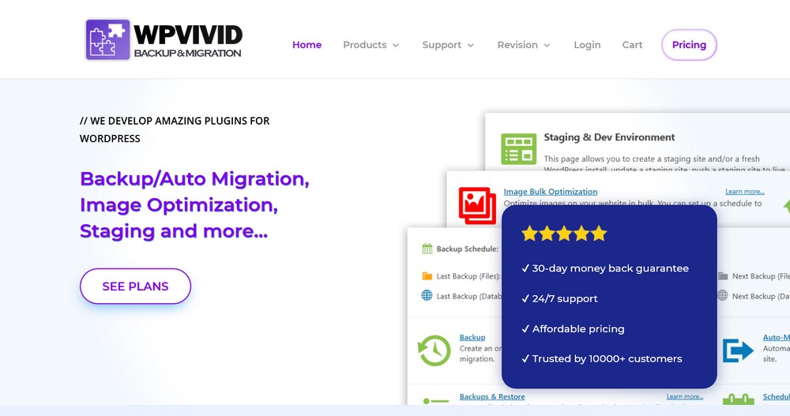Click the SEE PLANS button
The width and height of the screenshot is (790, 416).
[x=135, y=286]
